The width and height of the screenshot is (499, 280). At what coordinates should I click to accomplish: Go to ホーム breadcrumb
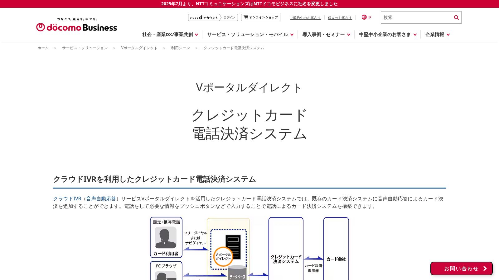click(x=43, y=48)
